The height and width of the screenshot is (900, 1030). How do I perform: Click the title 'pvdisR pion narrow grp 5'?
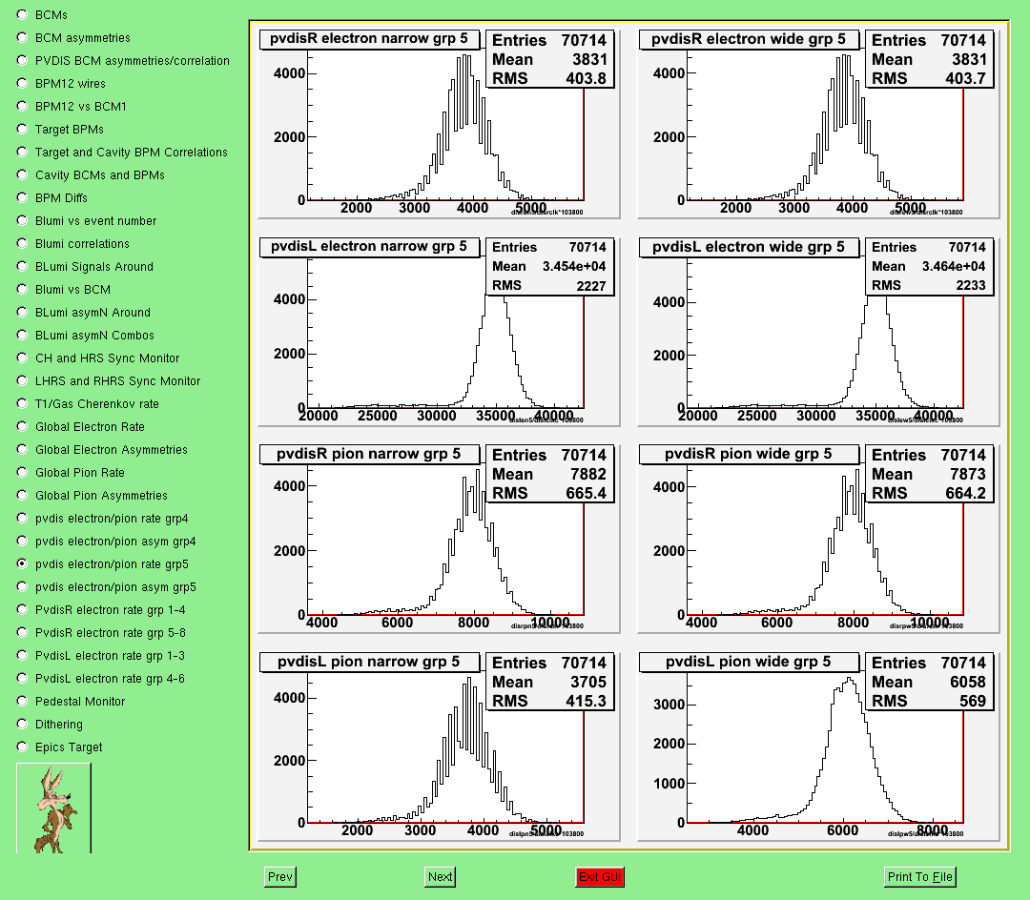coord(369,454)
